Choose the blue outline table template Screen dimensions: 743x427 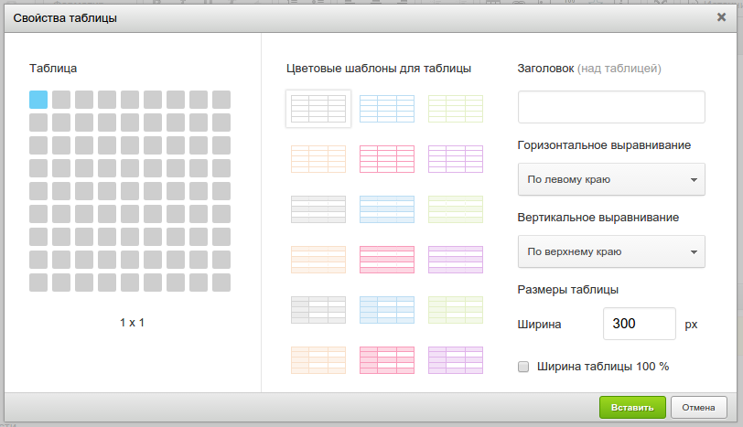[387, 109]
